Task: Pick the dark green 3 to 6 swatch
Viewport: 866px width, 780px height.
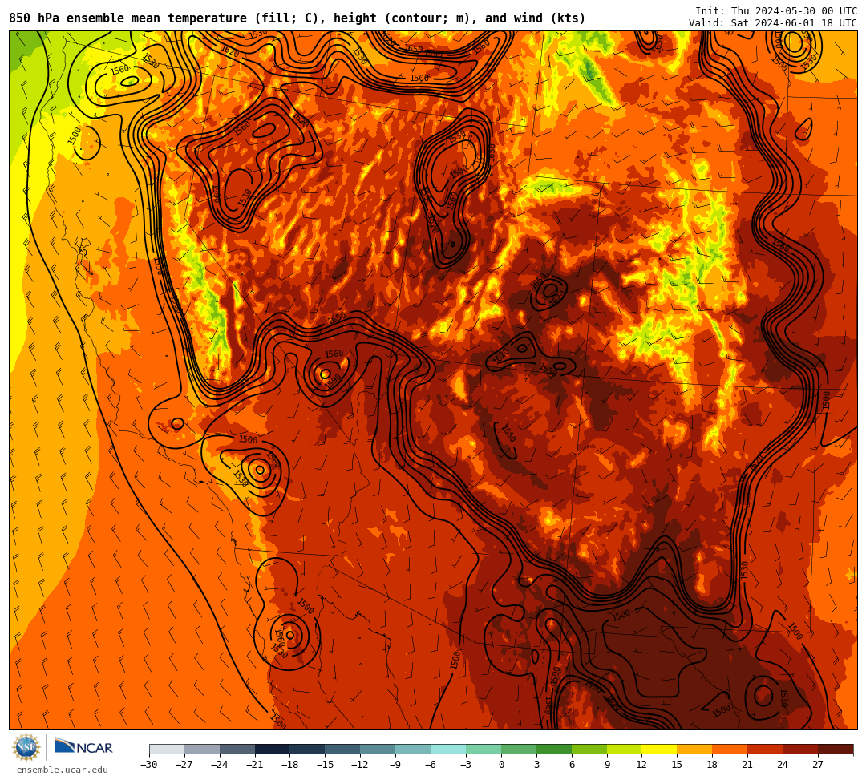Action: coord(555,750)
